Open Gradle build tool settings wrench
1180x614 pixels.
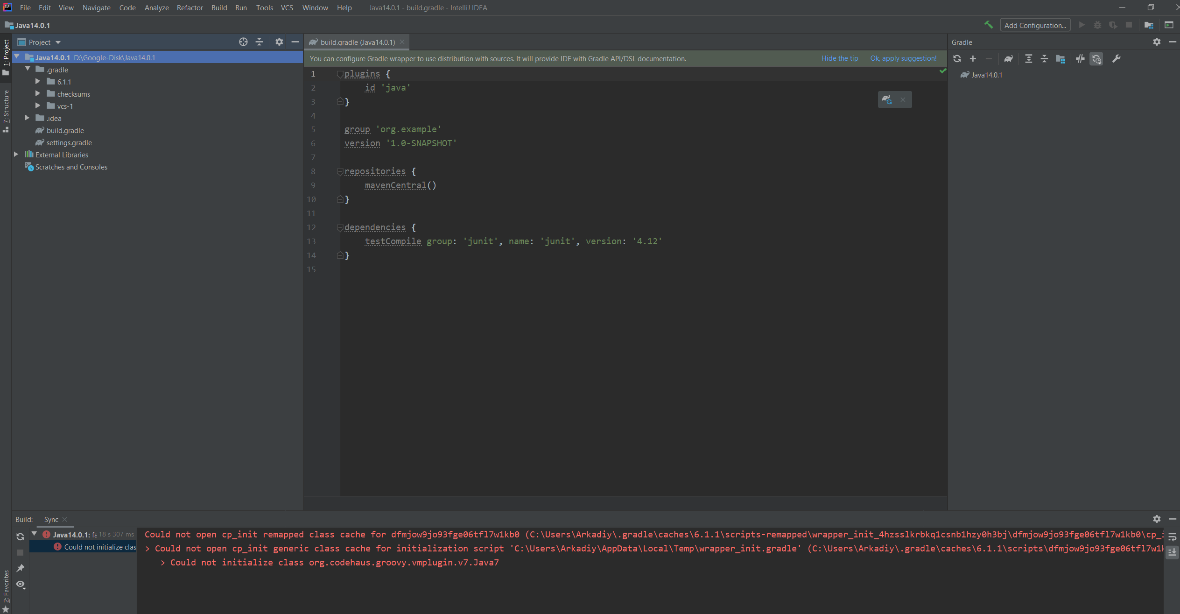[1116, 59]
